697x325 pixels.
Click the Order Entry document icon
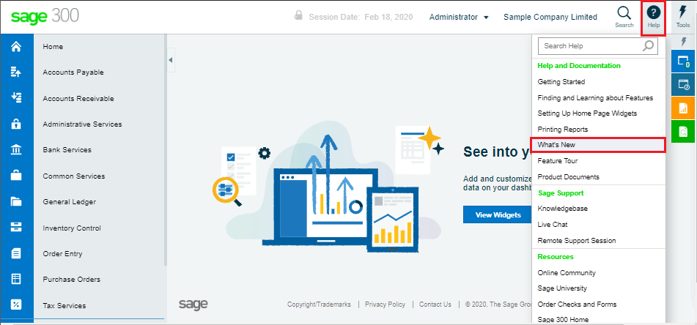(16, 253)
